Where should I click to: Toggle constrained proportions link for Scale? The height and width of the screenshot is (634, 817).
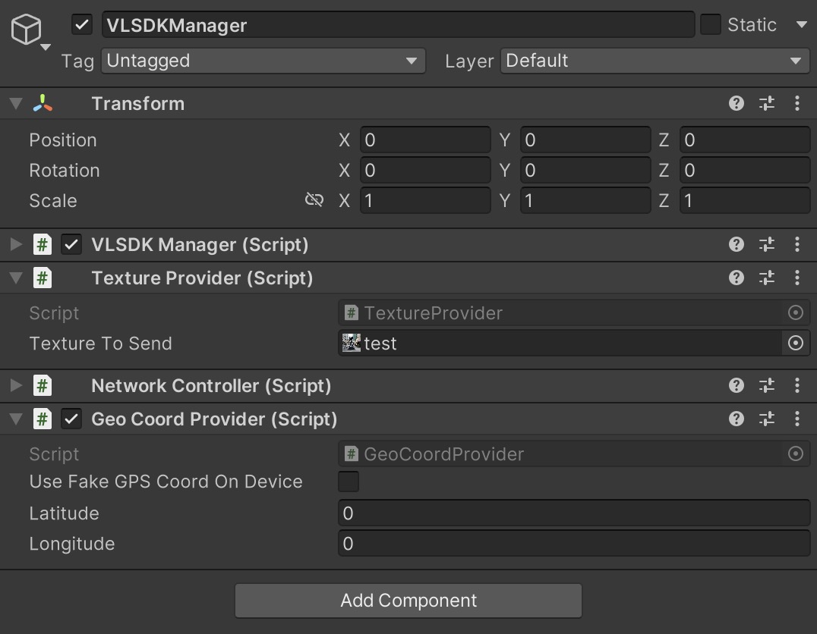click(x=314, y=200)
